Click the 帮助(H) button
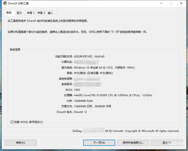 (x=21, y=143)
